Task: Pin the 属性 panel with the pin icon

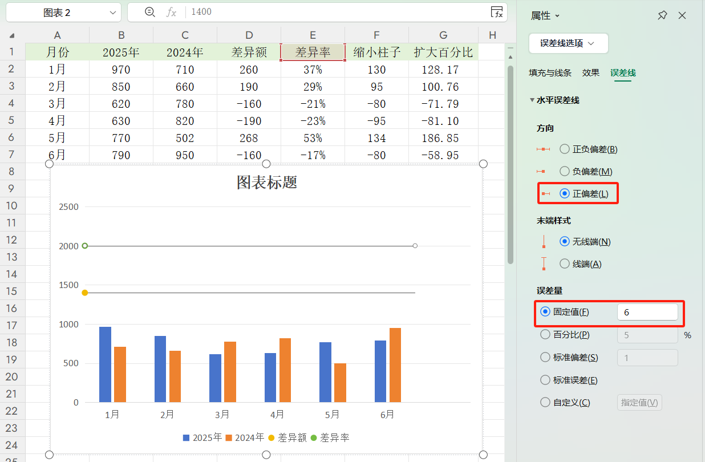Action: (x=662, y=15)
